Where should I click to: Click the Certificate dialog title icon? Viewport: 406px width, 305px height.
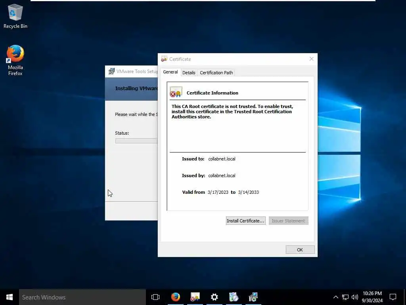(x=164, y=59)
